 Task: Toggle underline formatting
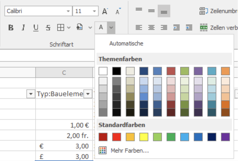tap(36, 28)
